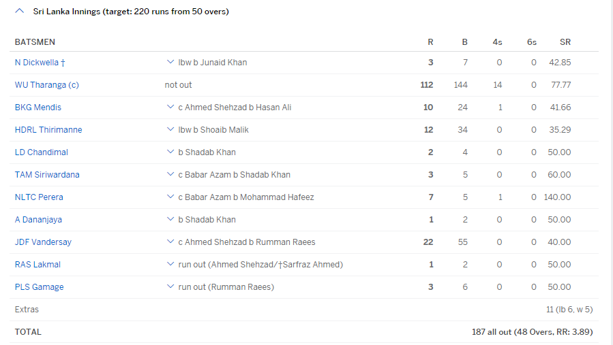Expand PLS Gamage run out chevron
The image size is (613, 345).
170,286
